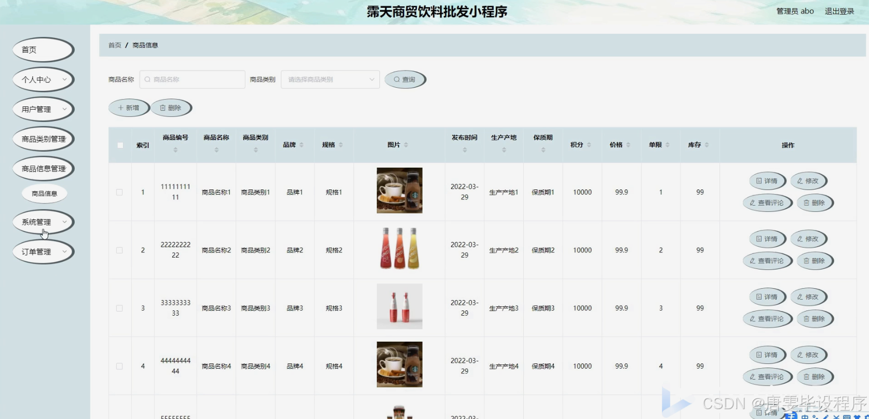The height and width of the screenshot is (419, 869).
Task: Check the checkbox for row 2
Action: pos(119,250)
